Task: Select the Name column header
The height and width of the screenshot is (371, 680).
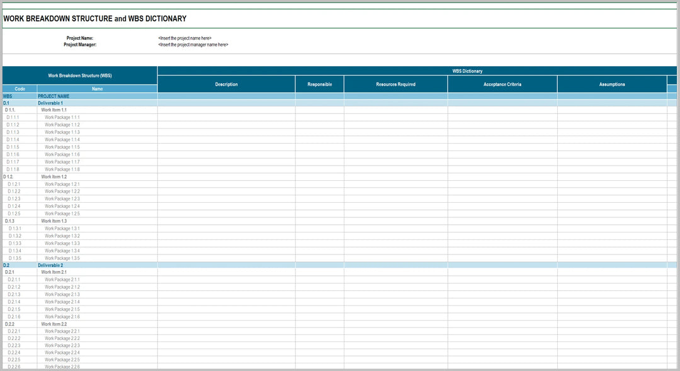Action: pos(97,89)
